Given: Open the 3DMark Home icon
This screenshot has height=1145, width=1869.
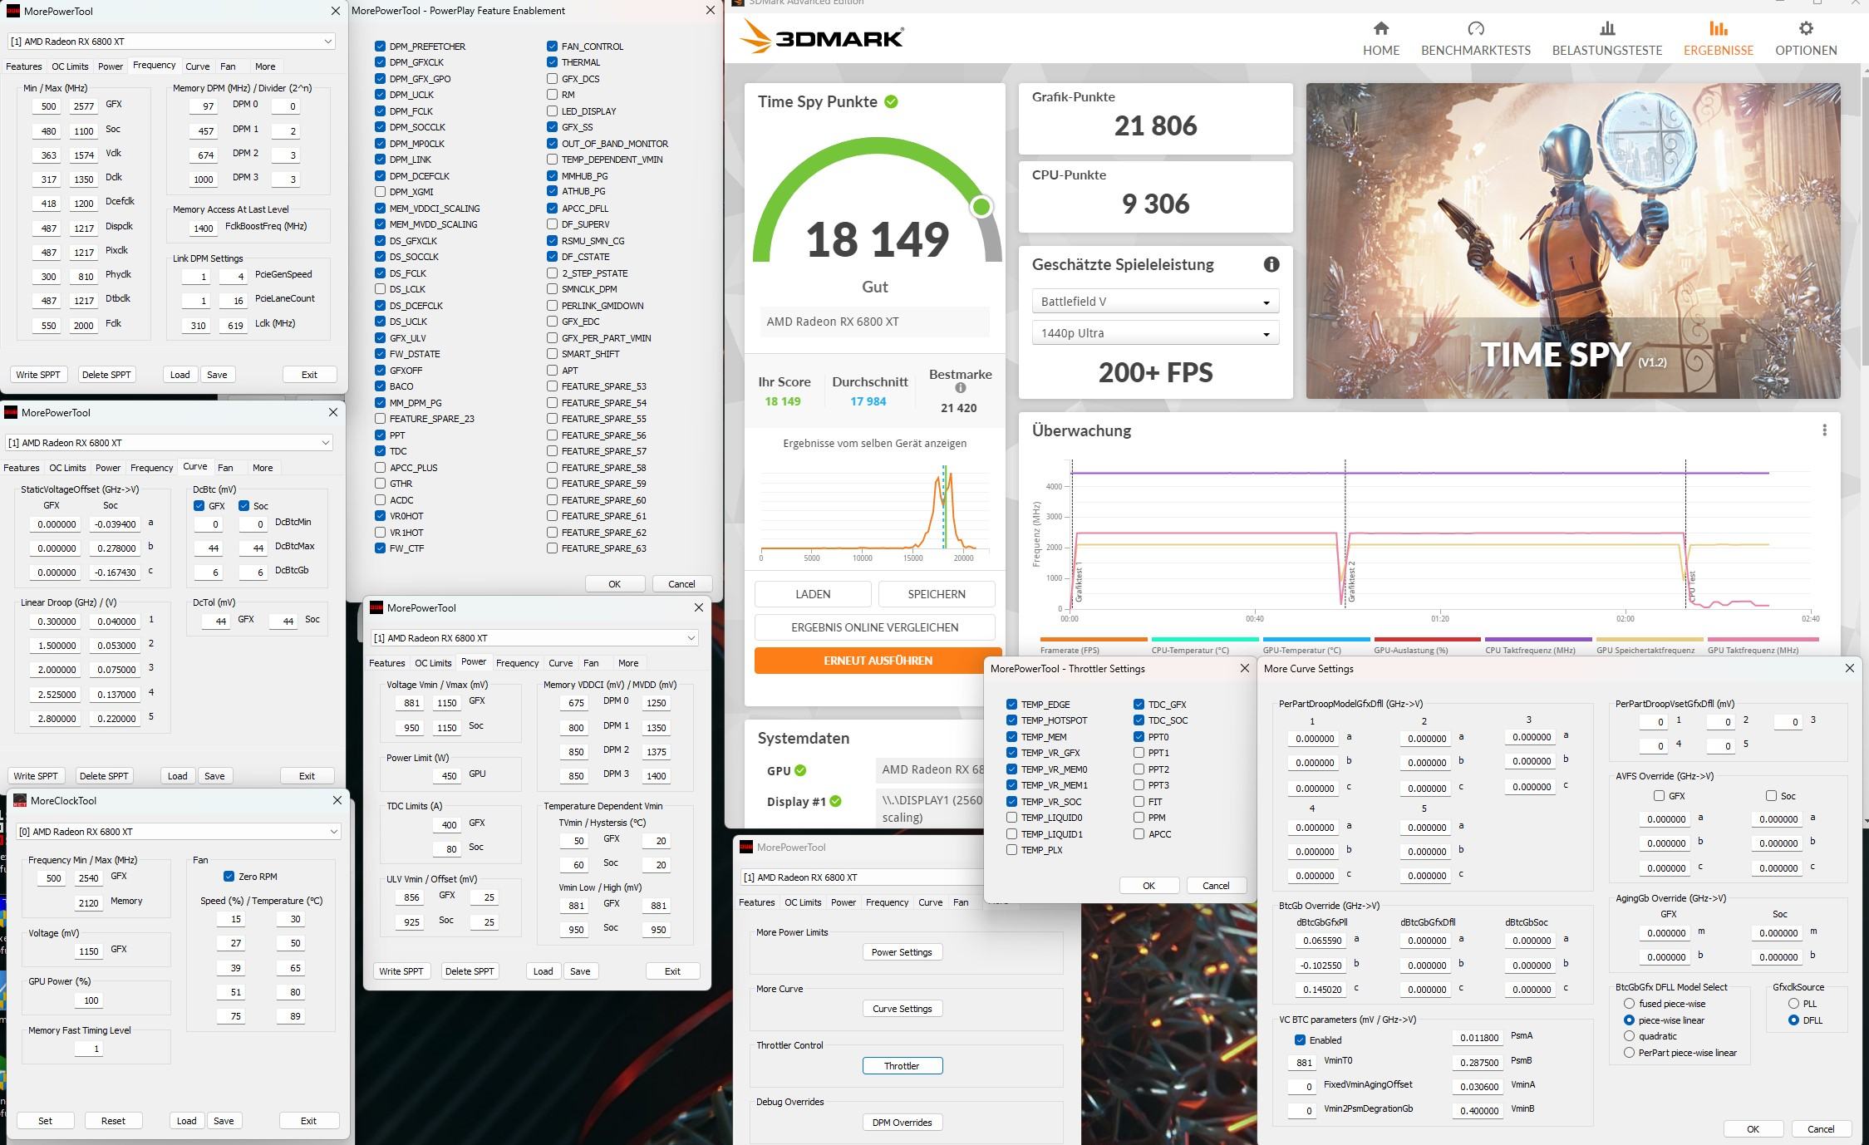Looking at the screenshot, I should [x=1381, y=29].
